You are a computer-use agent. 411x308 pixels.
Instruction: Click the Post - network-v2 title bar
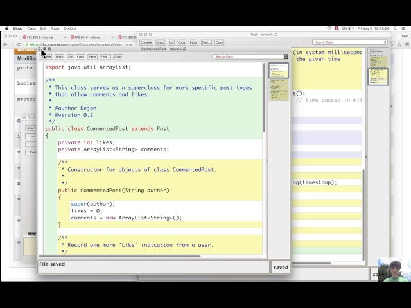(264, 35)
